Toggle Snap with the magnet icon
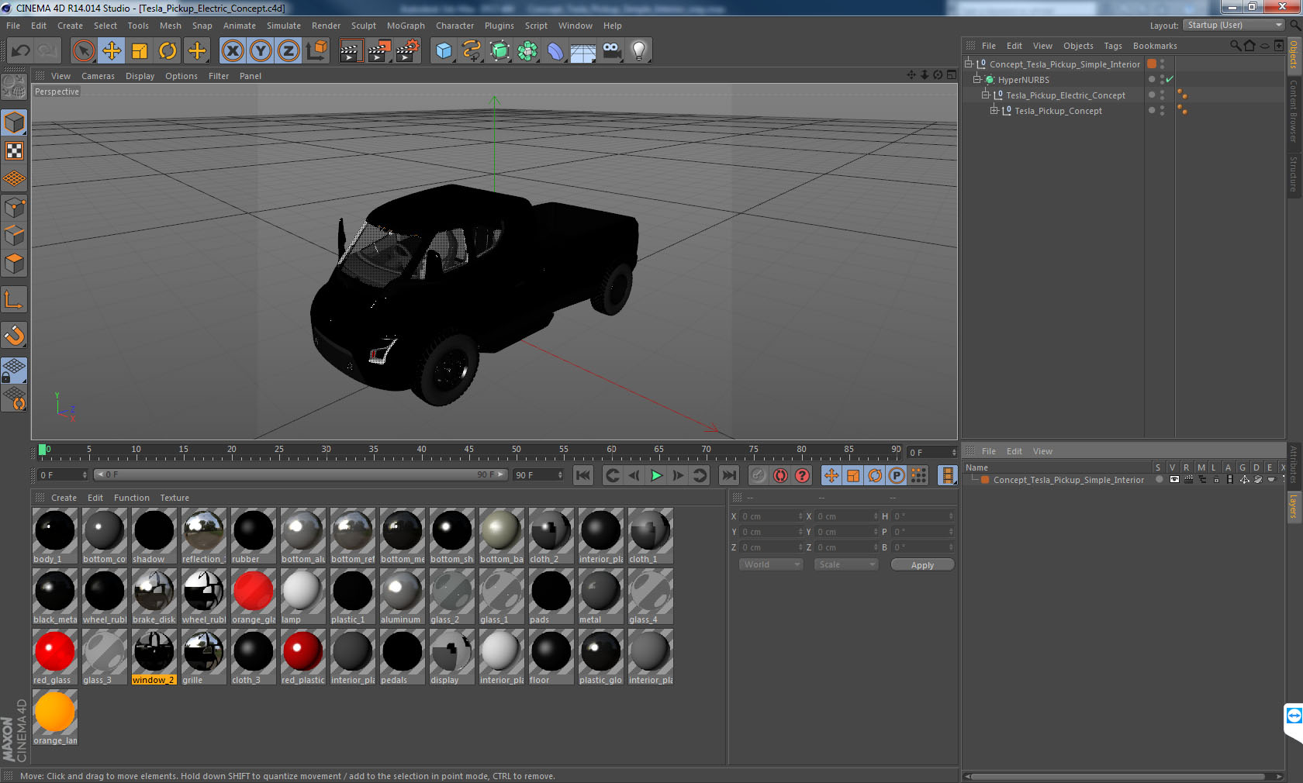Screen dimensions: 1303x783 (x=14, y=335)
